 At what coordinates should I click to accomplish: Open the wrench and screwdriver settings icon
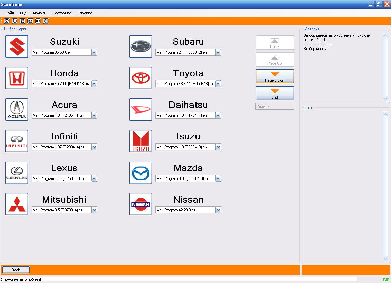(x=22, y=21)
